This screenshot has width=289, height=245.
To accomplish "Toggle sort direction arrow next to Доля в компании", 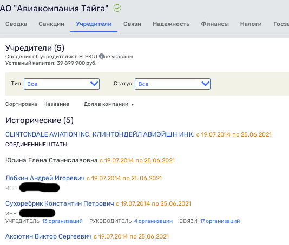I will coord(133,105).
